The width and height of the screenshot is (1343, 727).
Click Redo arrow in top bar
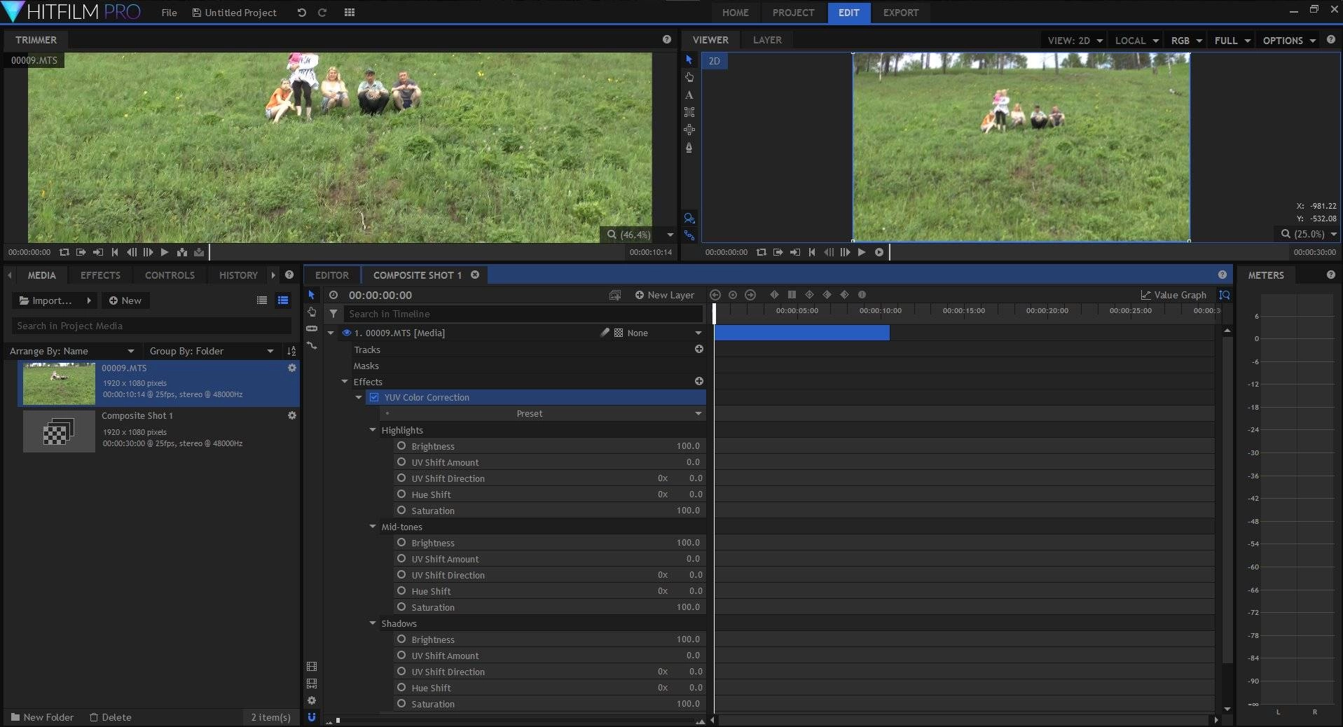coord(322,13)
